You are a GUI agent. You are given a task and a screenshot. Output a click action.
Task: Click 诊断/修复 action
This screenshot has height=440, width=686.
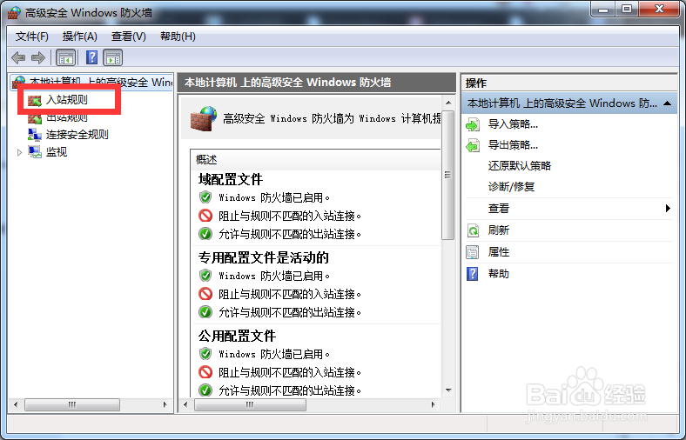[511, 187]
